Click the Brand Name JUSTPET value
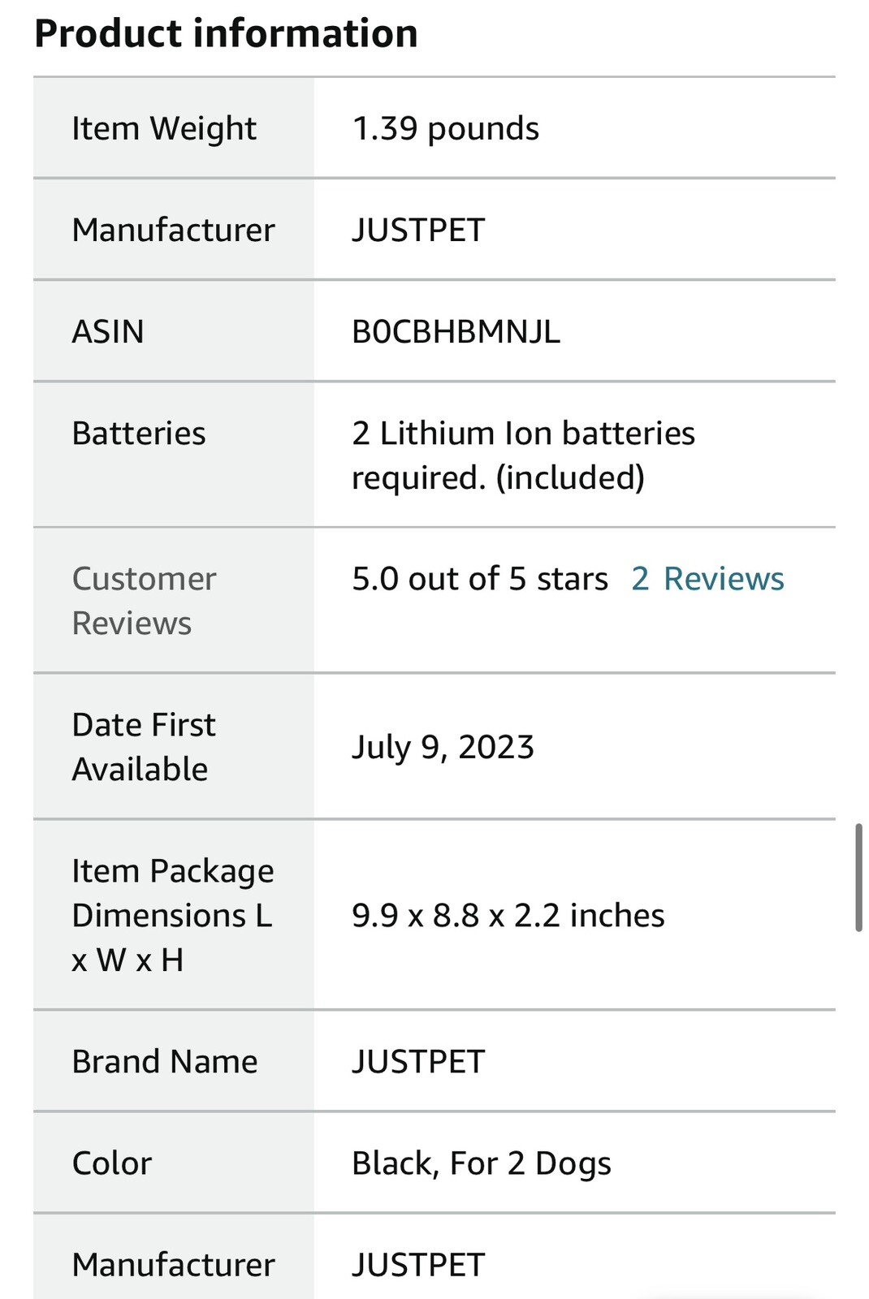Screen dimensions: 869x1299 [x=418, y=1062]
